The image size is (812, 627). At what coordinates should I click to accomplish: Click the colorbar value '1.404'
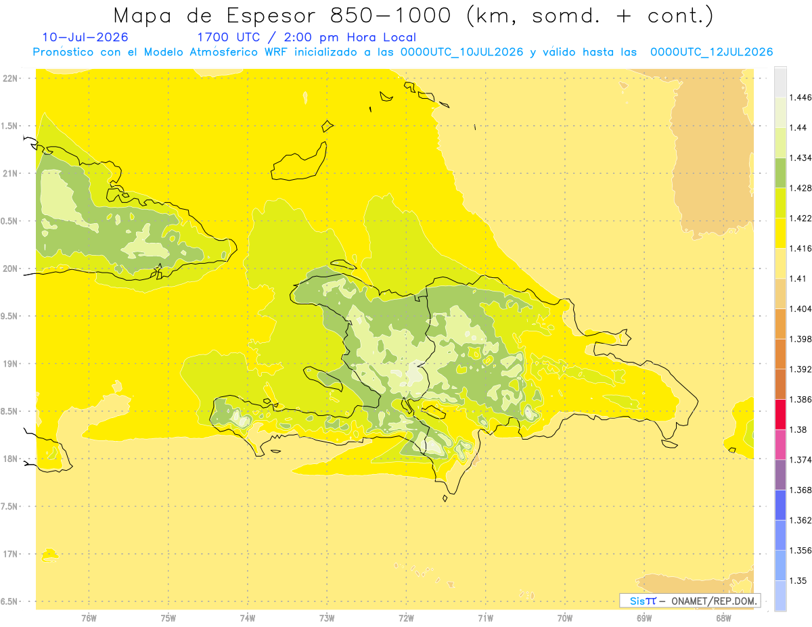point(800,309)
